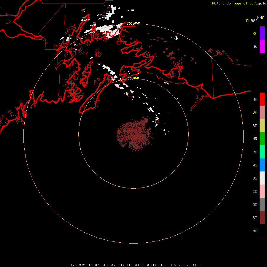The image size is (267, 267).
Task: Click the ND legend label
Action: point(255,231)
